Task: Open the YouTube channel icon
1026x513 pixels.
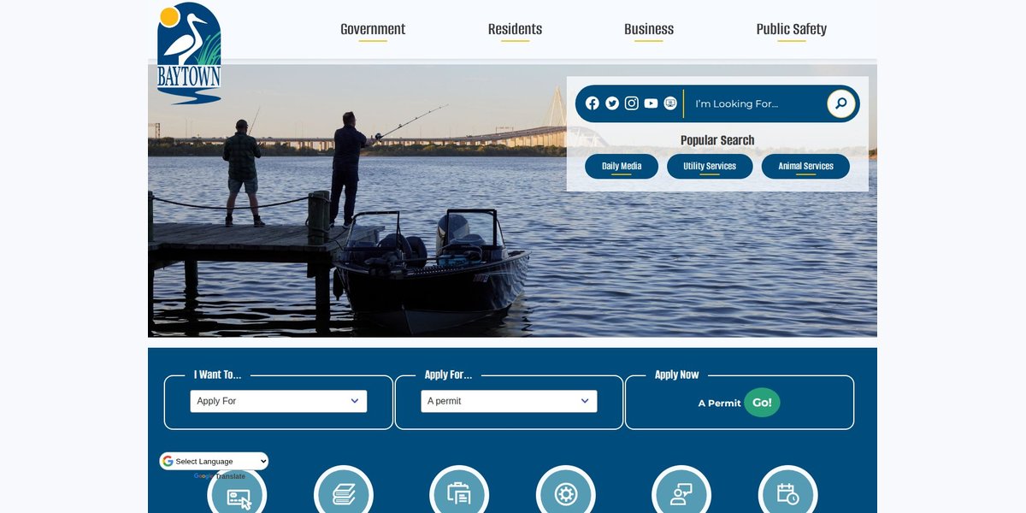Action: tap(652, 103)
